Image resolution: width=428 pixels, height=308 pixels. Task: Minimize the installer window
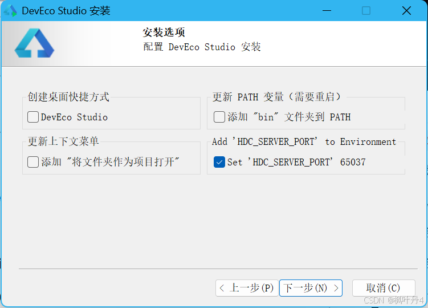pyautogui.click(x=327, y=11)
